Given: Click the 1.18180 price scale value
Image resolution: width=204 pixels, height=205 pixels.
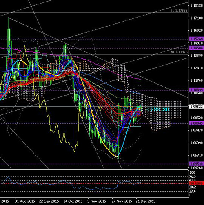Looking at the screenshot, I should point(197,6).
